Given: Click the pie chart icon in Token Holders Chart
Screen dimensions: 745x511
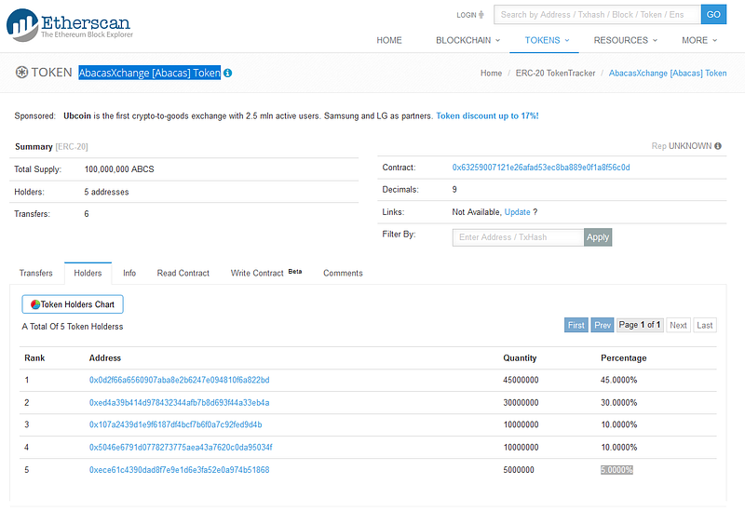Looking at the screenshot, I should click(x=35, y=304).
